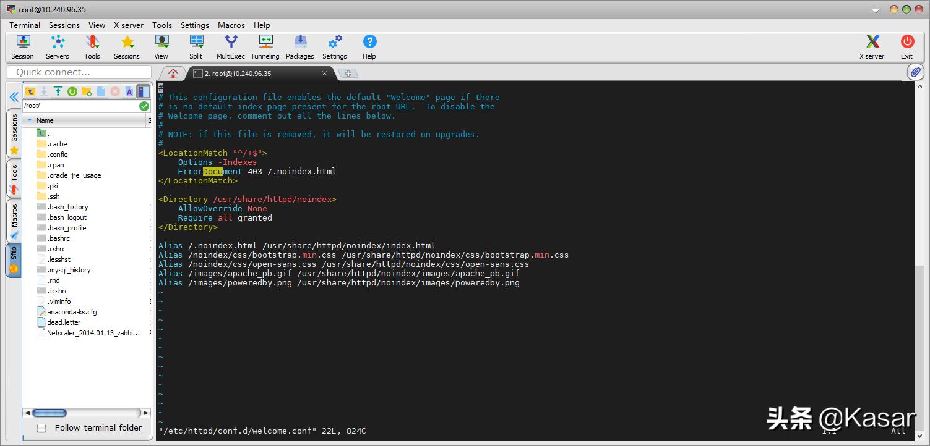Click the new tab button

coord(348,74)
